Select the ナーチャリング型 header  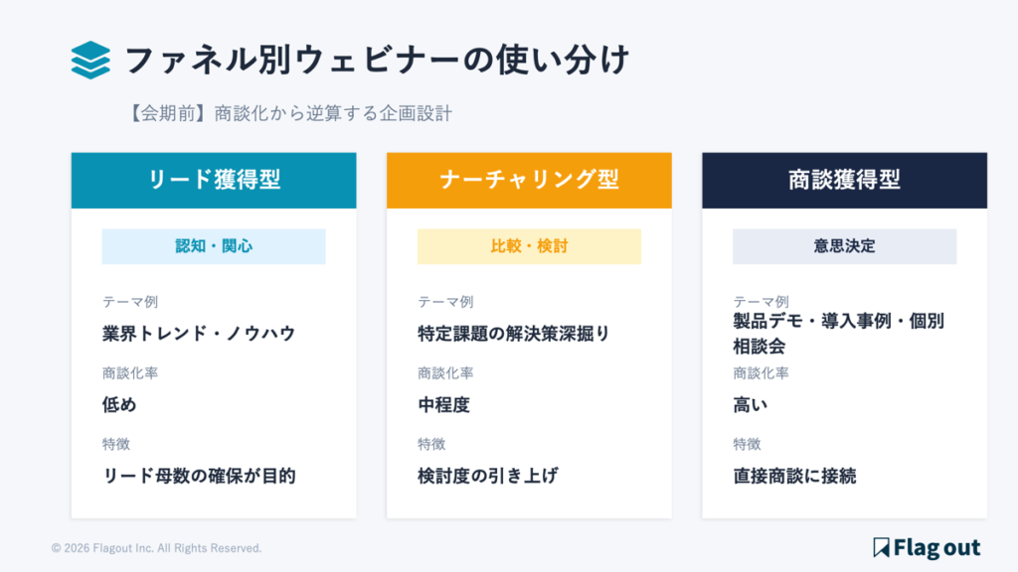point(529,180)
